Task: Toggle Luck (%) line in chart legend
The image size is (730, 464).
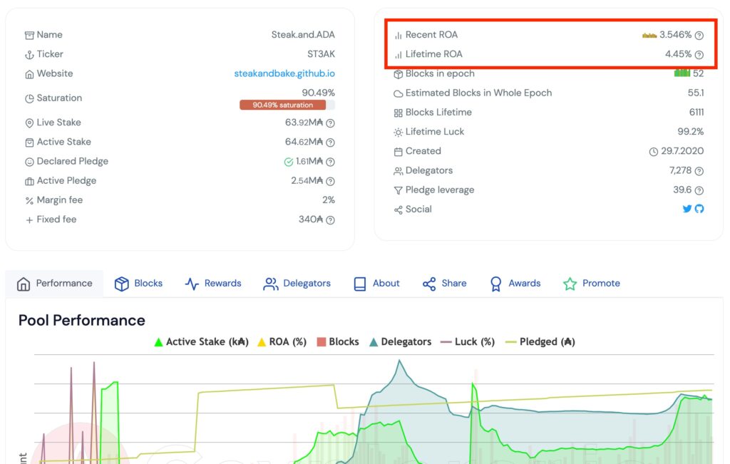Action: coord(468,342)
